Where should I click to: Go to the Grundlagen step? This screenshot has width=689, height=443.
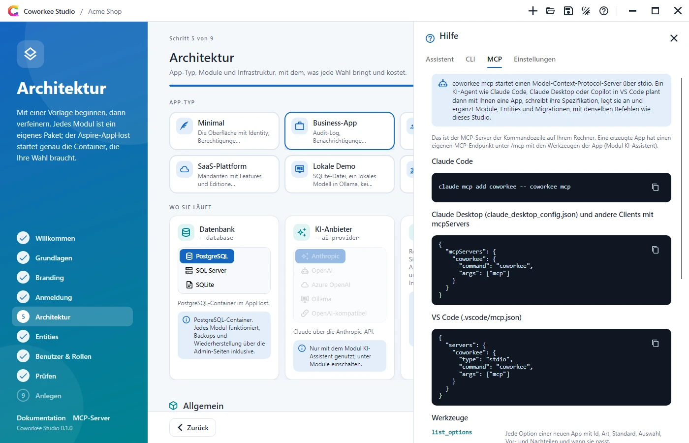click(x=72, y=258)
